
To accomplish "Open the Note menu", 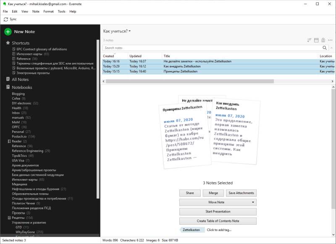I will (36, 11).
